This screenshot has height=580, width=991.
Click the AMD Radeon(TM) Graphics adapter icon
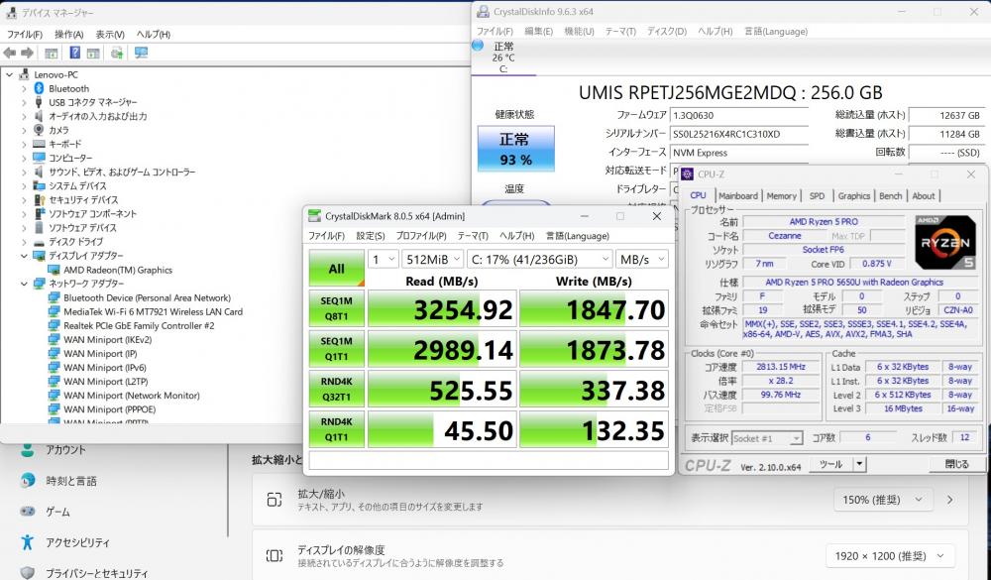55,270
